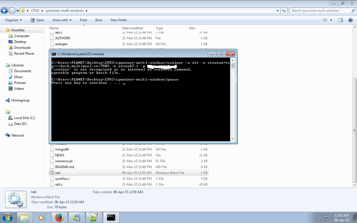
Task: Open Computer under Favorites
Action: pyautogui.click(x=22, y=36)
